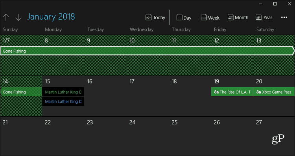Select the date number 8

tap(46, 40)
